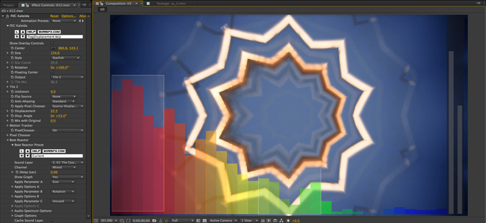Click the HELP button in FEC Kaleida
Viewport: 486px width, 223px height.
click(31, 32)
